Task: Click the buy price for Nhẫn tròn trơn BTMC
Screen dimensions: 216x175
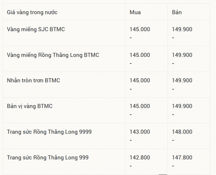Action: click(140, 80)
